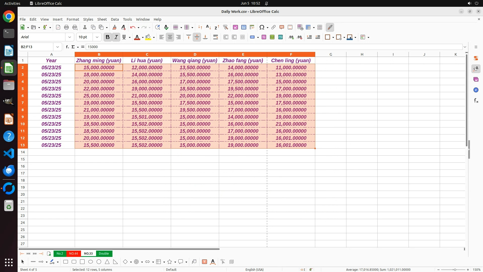Click the AutoFilter icon
The height and width of the screenshot is (272, 483).
point(225,27)
